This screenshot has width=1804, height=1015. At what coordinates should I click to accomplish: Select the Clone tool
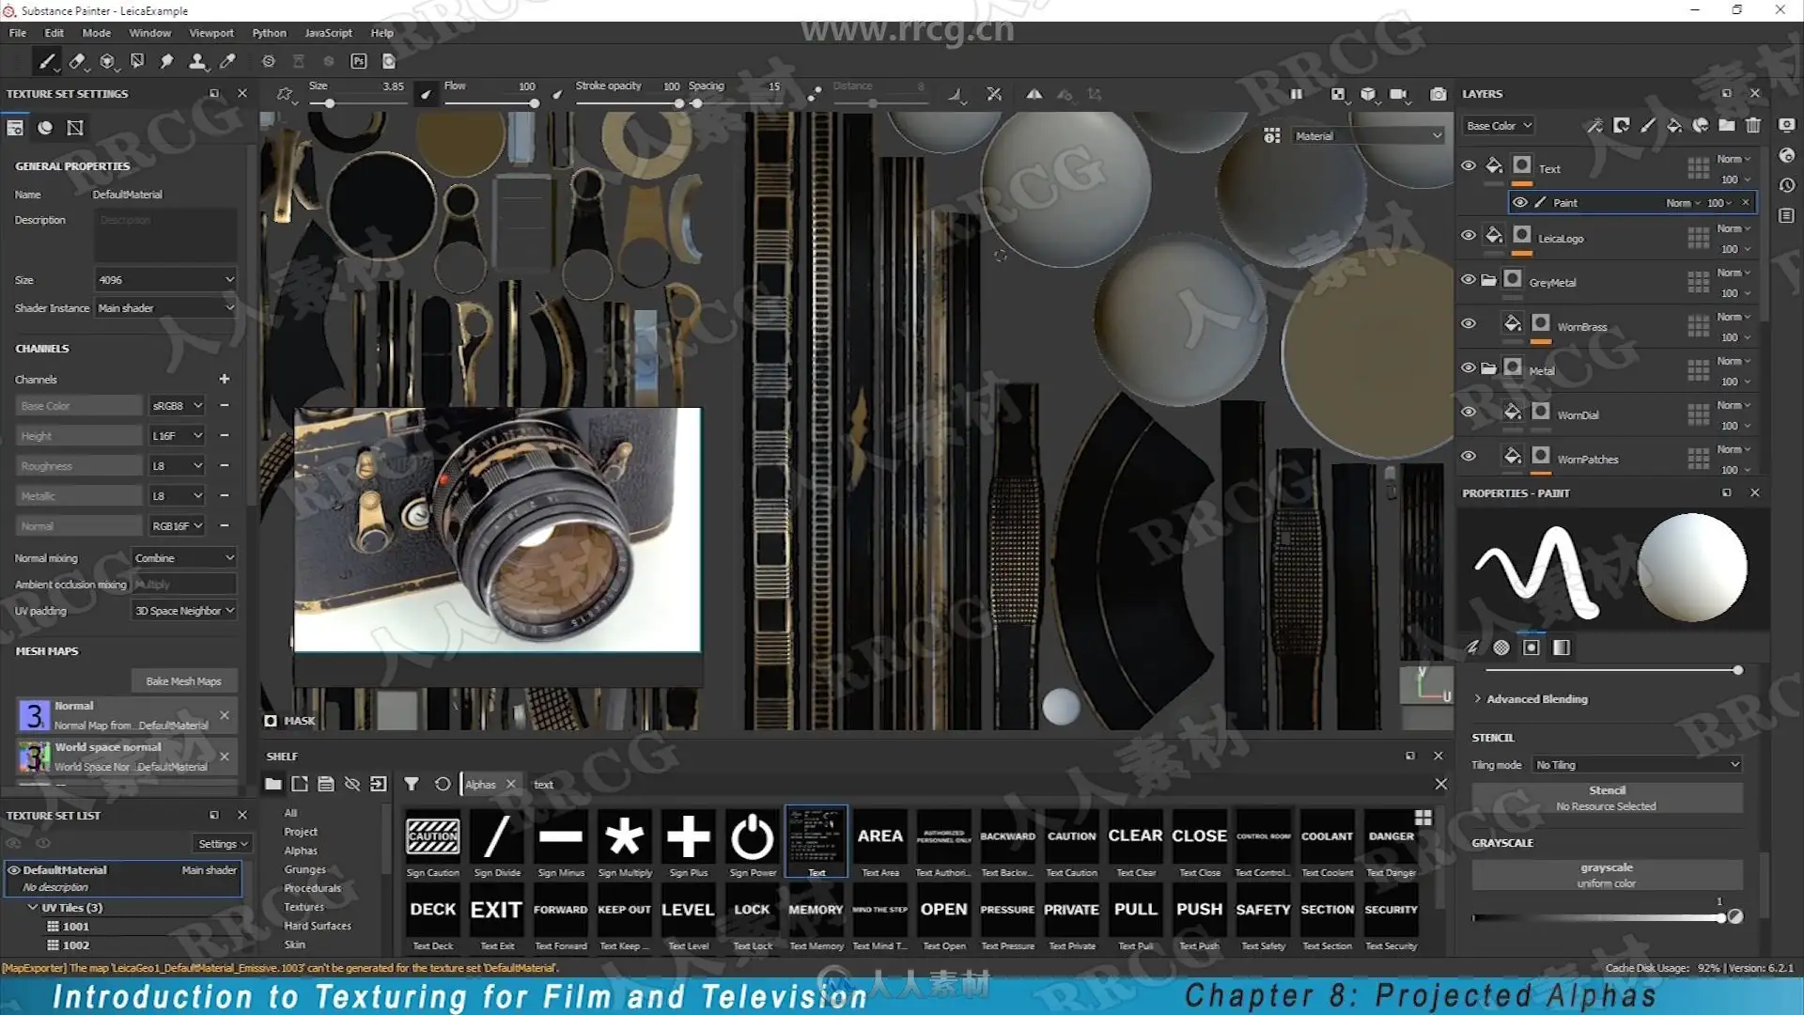[197, 62]
